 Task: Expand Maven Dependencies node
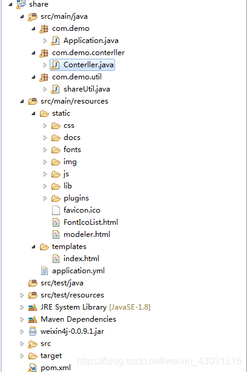tap(22, 319)
